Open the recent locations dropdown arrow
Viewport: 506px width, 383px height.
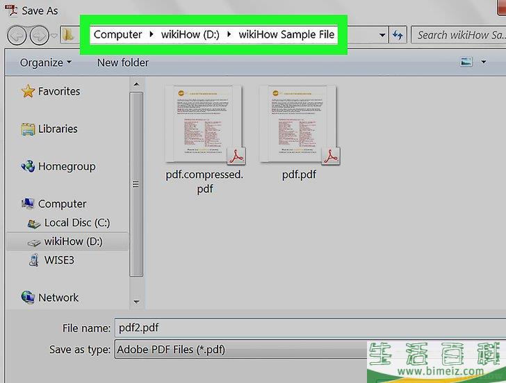(x=54, y=35)
